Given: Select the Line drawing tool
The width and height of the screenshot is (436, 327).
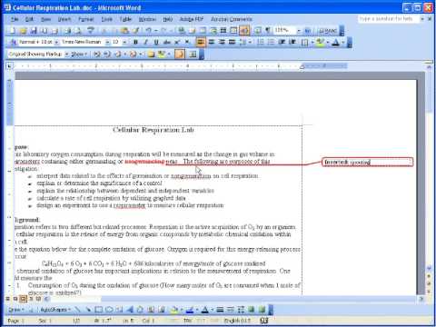Looking at the screenshot, I should click(x=78, y=310).
